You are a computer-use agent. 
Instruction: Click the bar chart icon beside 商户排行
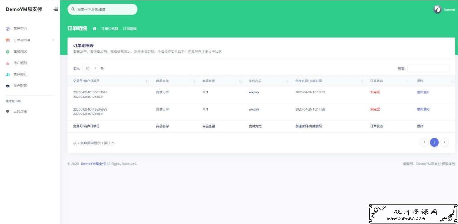(8, 75)
